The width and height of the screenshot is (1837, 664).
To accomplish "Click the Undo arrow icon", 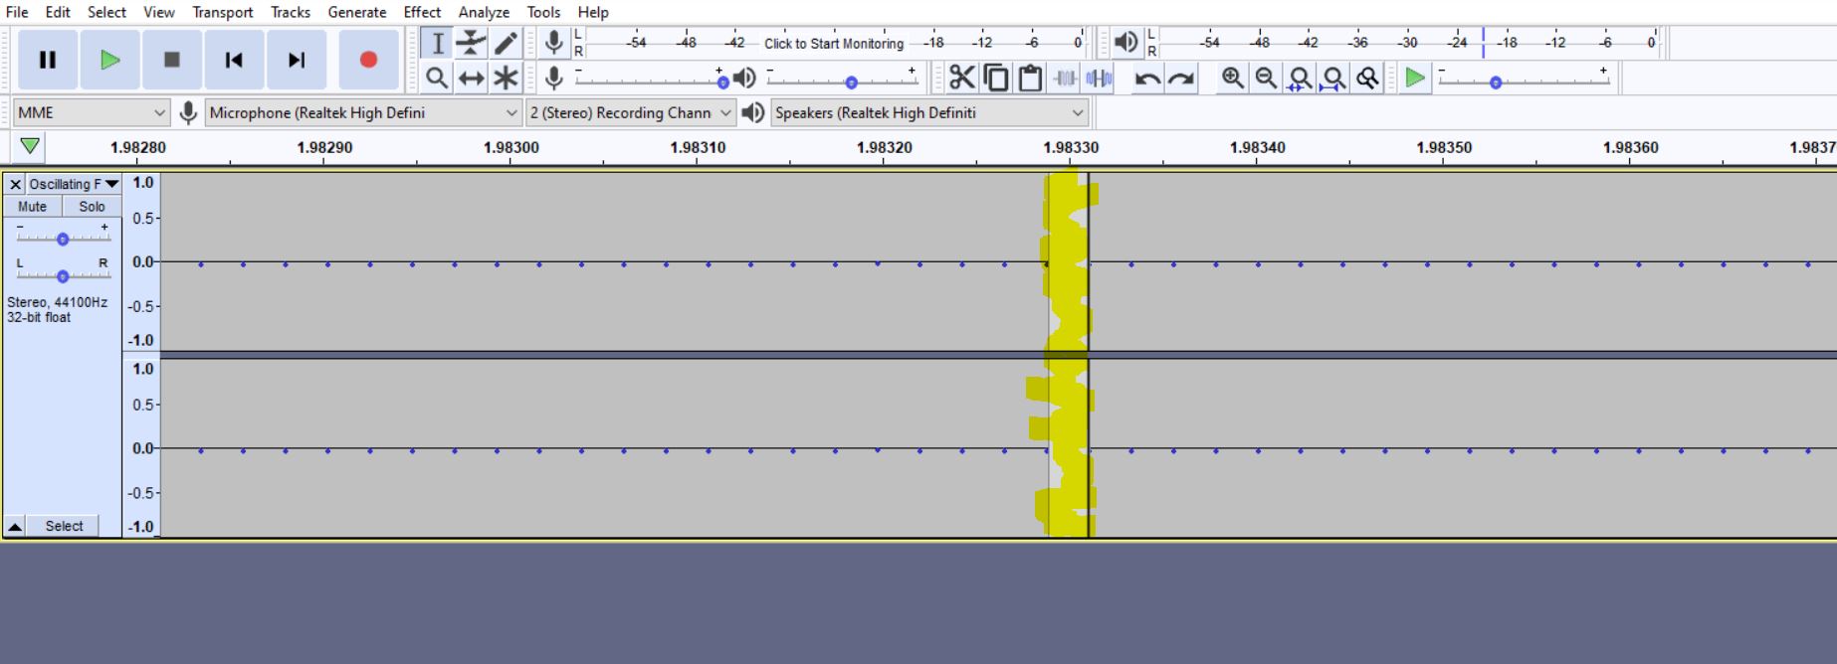I will [1147, 79].
